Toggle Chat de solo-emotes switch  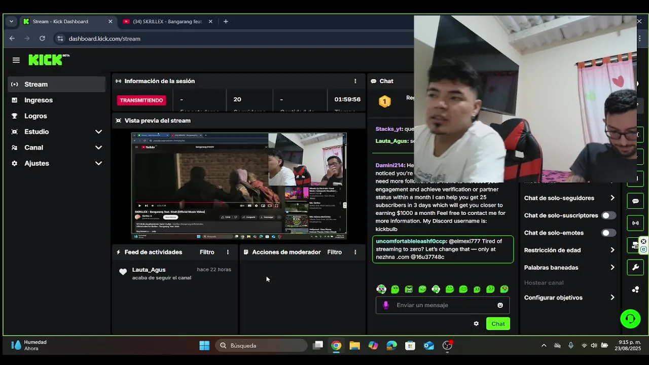pos(608,233)
